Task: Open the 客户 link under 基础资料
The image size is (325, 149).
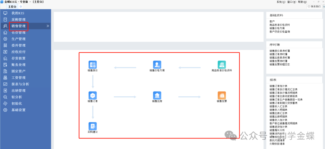Action: (x=272, y=21)
